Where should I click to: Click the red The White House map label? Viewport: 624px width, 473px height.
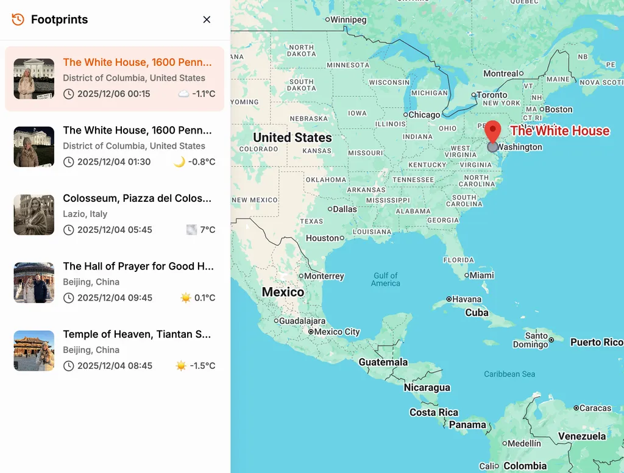559,130
